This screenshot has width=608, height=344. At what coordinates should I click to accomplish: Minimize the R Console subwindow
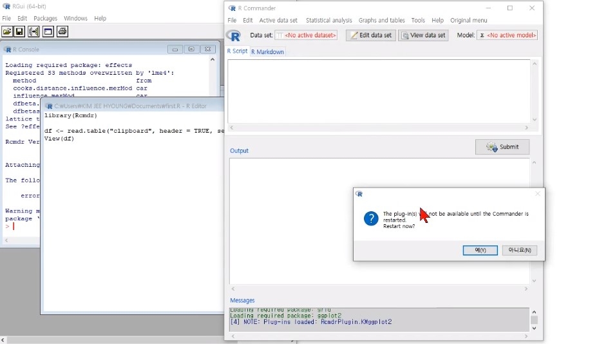(175, 49)
